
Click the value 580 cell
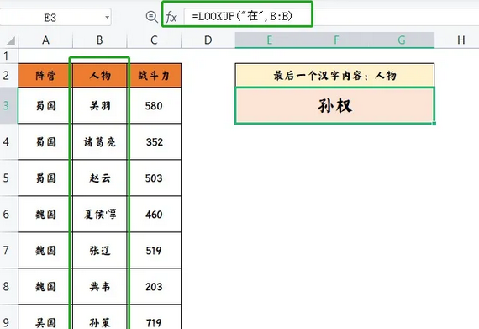tap(154, 105)
